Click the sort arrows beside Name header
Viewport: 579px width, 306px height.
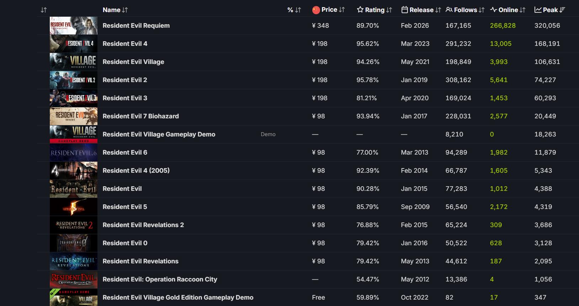pos(125,10)
